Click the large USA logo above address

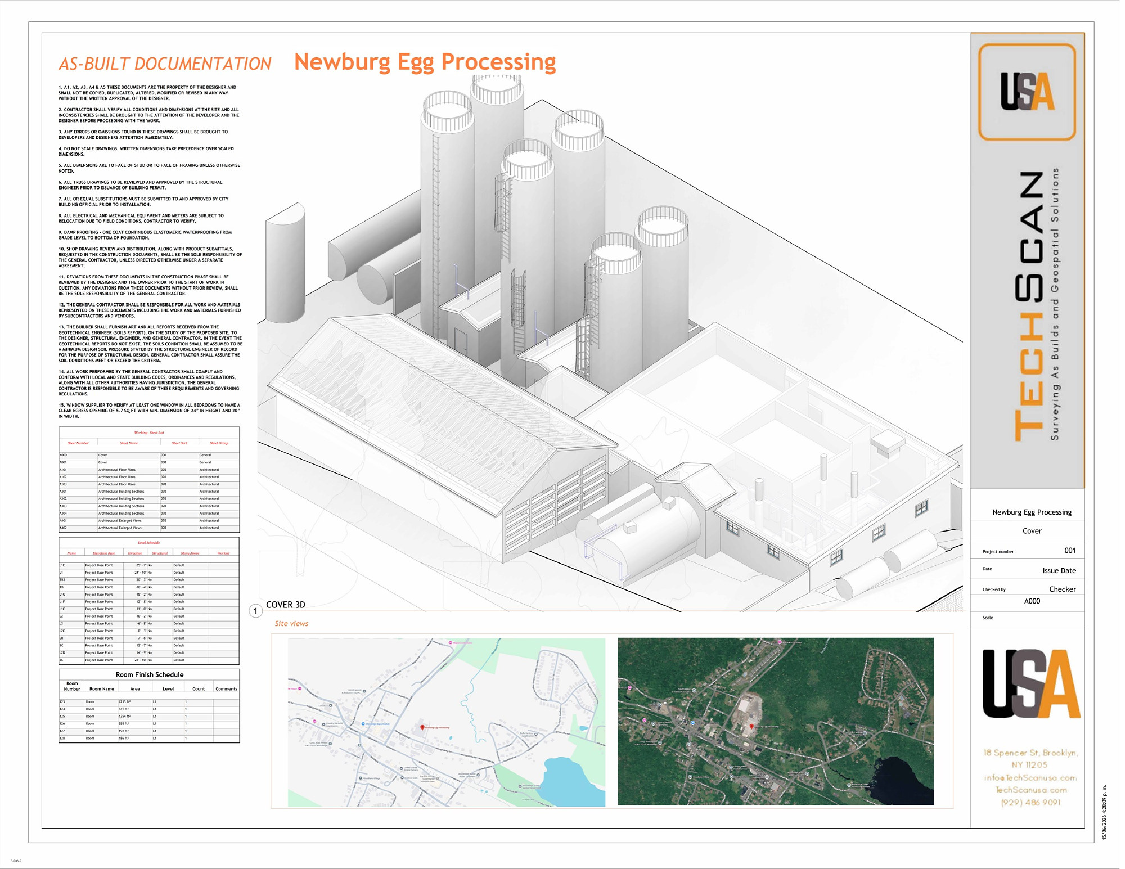pyautogui.click(x=1031, y=683)
